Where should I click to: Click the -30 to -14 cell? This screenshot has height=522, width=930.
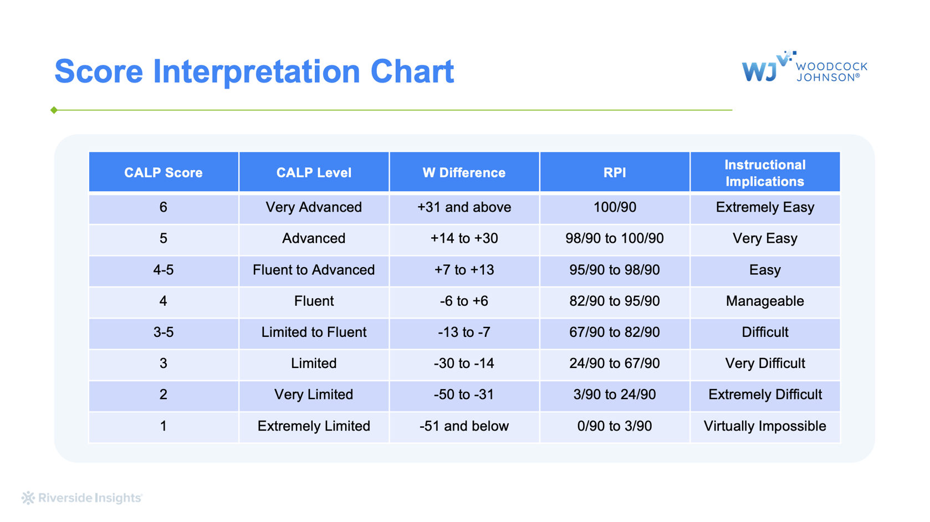pyautogui.click(x=464, y=363)
